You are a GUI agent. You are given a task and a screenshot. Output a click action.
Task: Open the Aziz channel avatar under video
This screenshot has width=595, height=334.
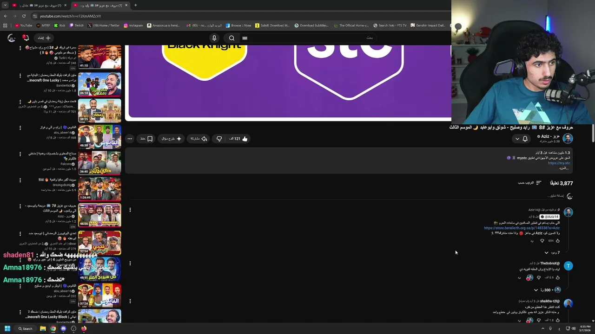tap(568, 138)
